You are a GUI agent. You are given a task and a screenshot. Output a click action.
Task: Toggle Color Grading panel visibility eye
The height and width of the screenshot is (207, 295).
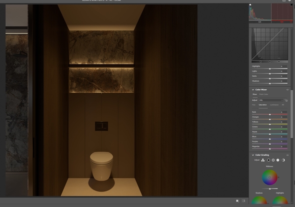[x=287, y=155]
